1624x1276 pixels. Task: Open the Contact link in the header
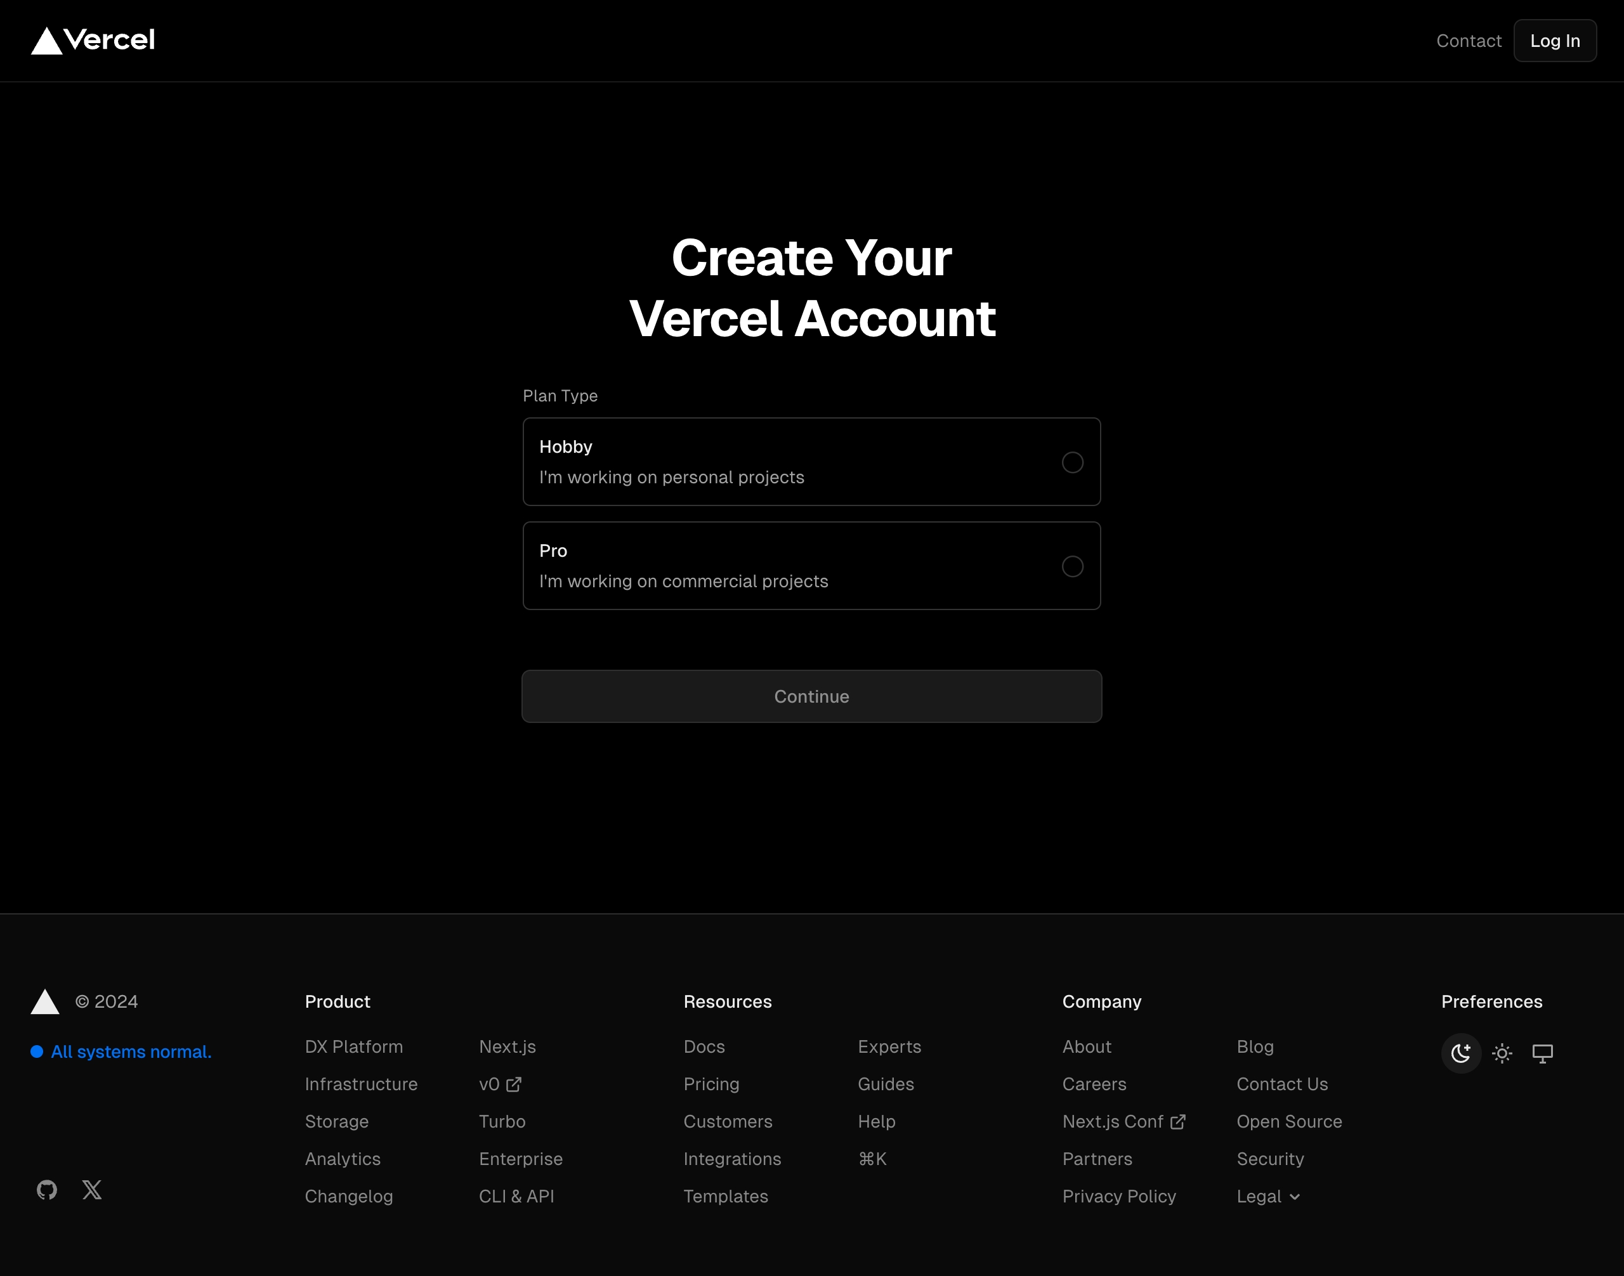click(1469, 41)
